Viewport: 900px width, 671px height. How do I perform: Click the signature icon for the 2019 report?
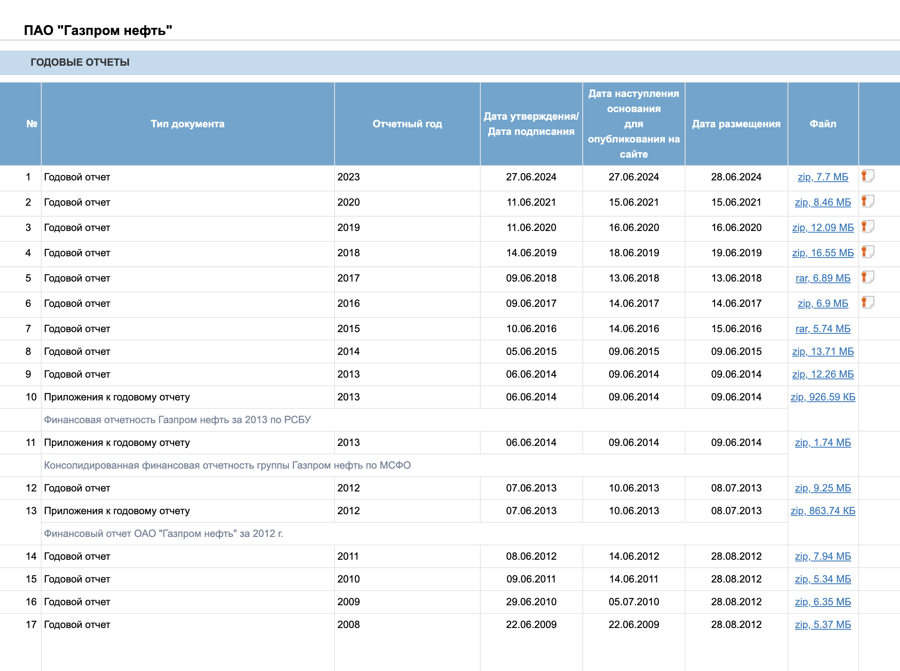[x=868, y=227]
